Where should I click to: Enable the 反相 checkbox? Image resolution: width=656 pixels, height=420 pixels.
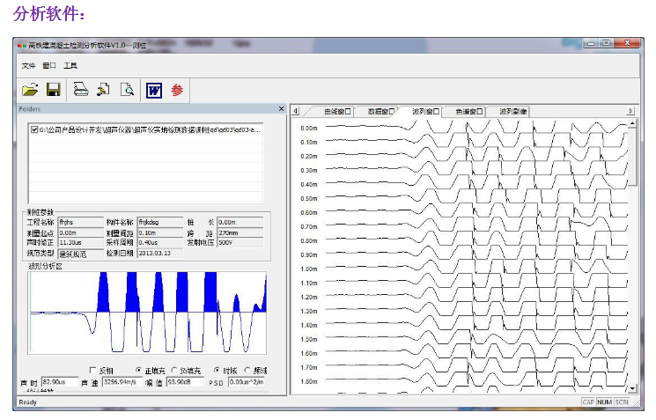(93, 370)
